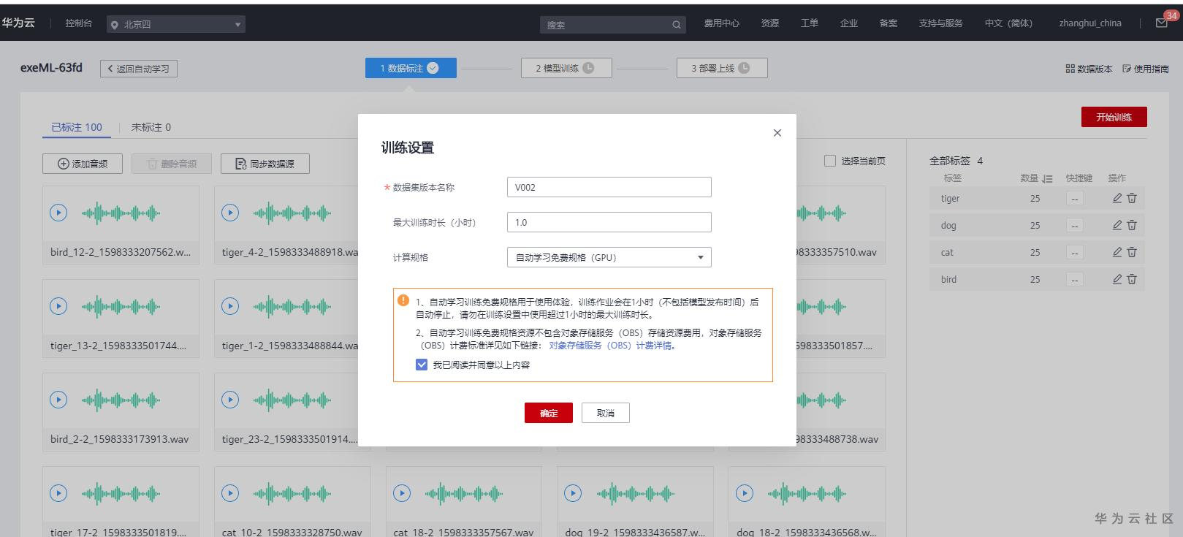
Task: Select the bird label row name
Action: [x=948, y=279]
